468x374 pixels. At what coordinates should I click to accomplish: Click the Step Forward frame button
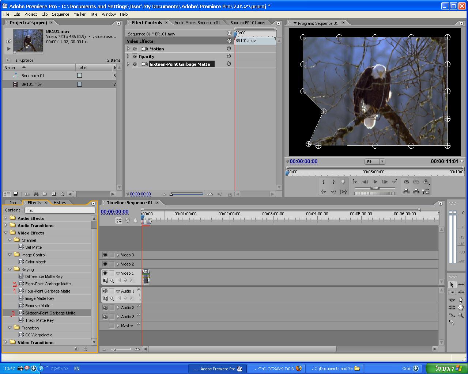[385, 182]
